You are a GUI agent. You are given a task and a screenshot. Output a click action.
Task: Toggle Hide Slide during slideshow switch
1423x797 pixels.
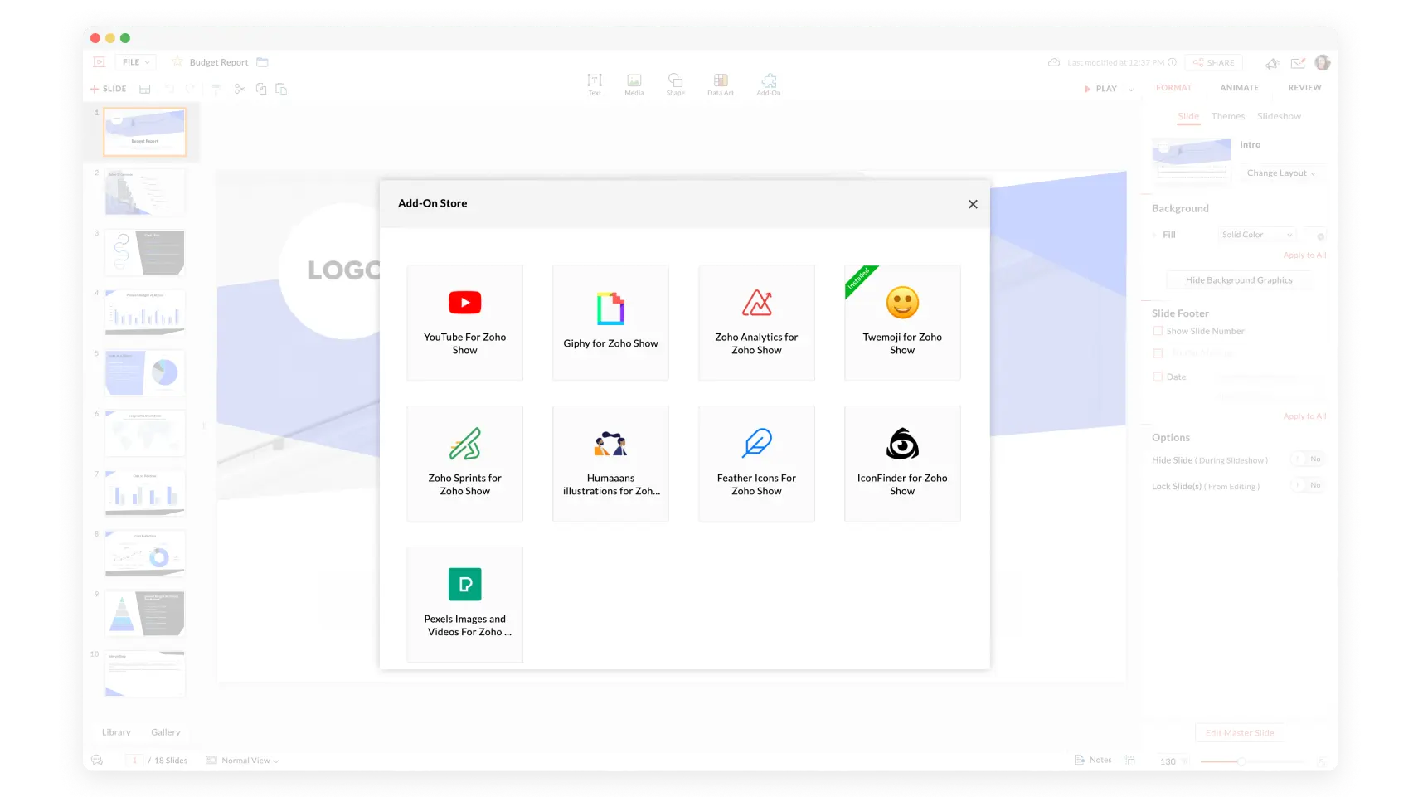1309,459
